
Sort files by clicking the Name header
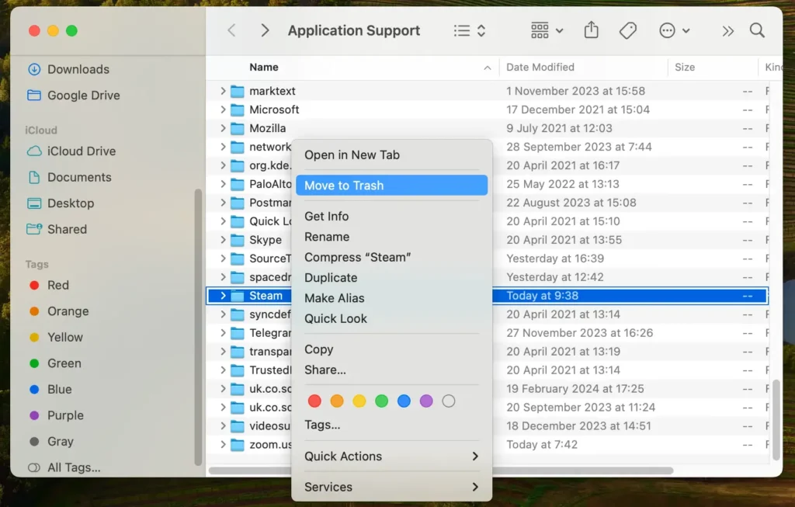(264, 68)
